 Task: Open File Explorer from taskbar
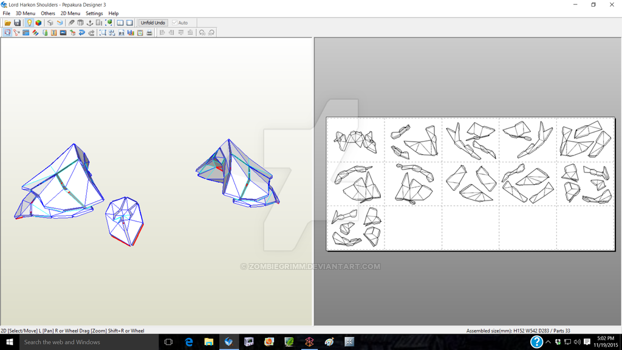coord(209,341)
